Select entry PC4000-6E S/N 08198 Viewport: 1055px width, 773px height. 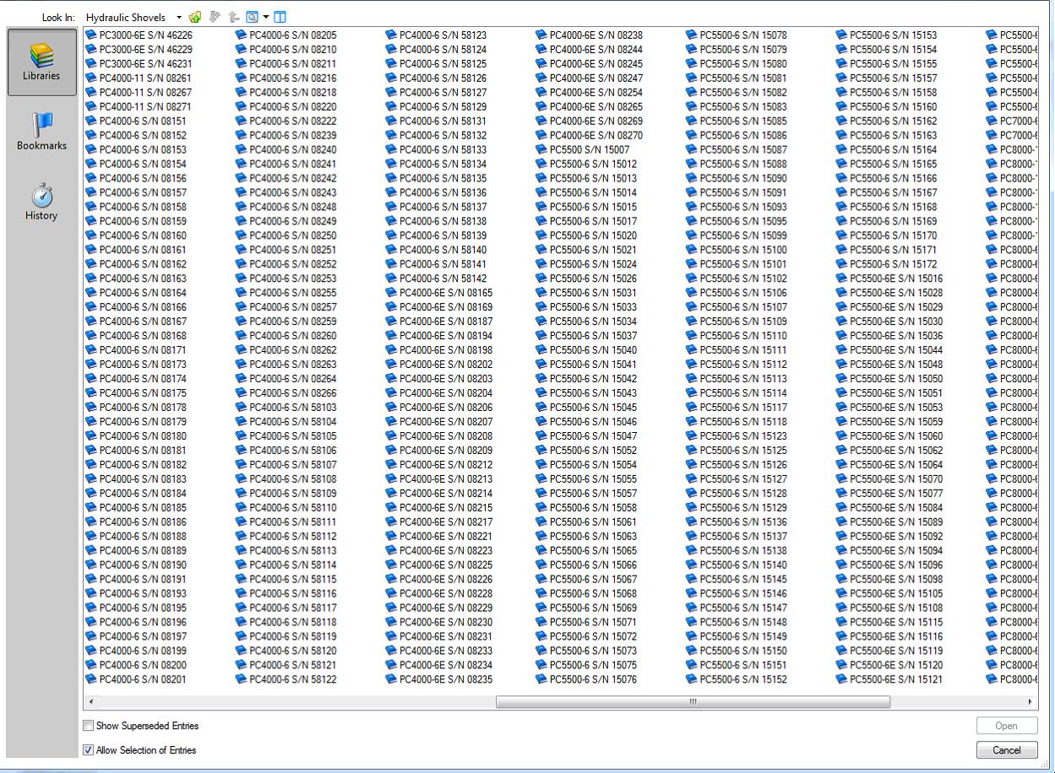click(439, 350)
